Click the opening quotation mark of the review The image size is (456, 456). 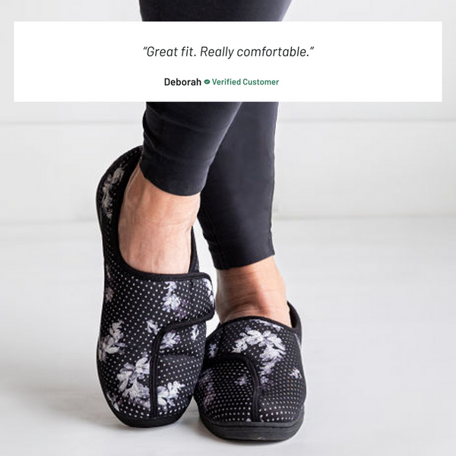144,49
